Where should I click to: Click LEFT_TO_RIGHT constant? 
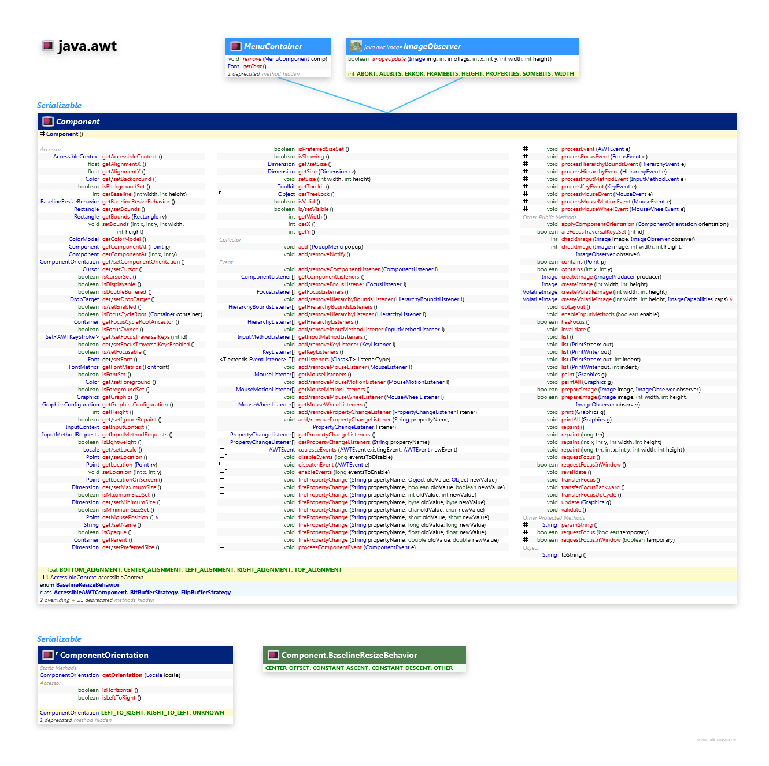click(121, 713)
